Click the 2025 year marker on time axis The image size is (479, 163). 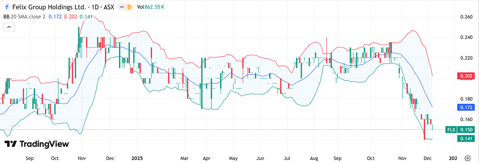coord(136,157)
